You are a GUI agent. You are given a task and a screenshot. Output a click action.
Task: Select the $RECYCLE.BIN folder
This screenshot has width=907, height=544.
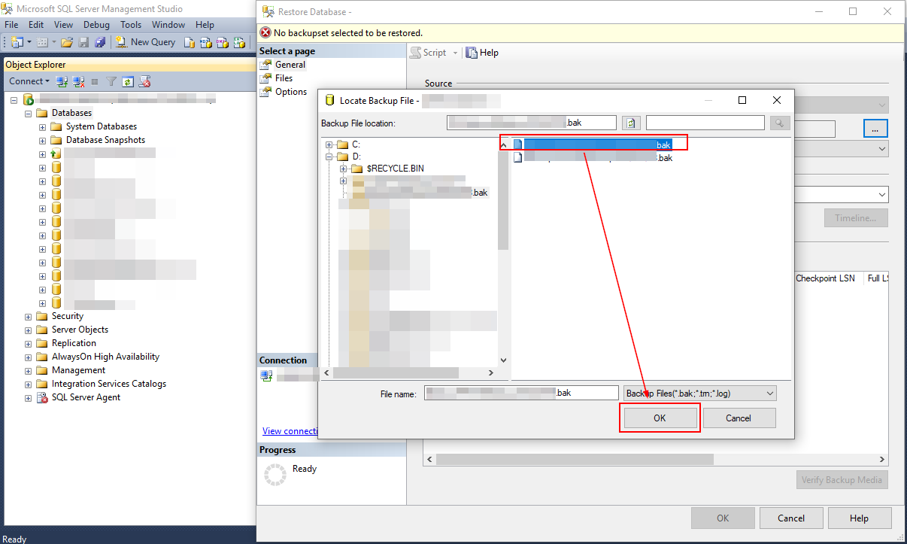tap(395, 169)
